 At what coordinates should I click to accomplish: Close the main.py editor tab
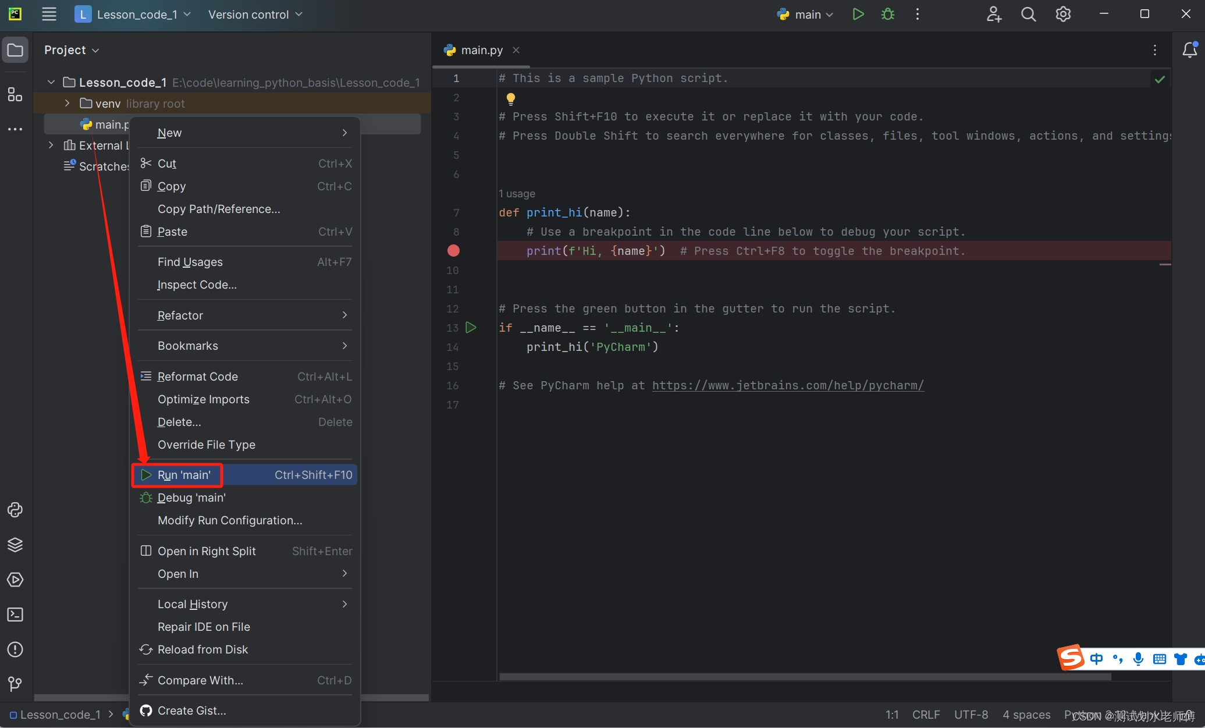click(x=516, y=50)
